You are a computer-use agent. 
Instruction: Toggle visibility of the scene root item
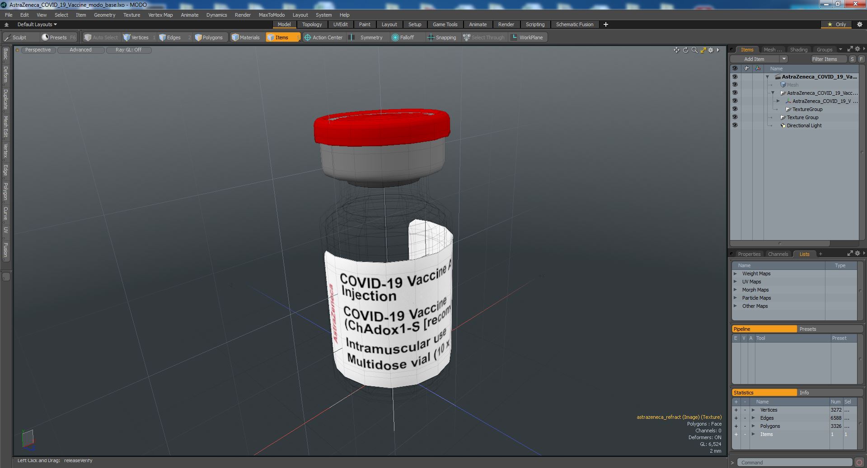735,77
